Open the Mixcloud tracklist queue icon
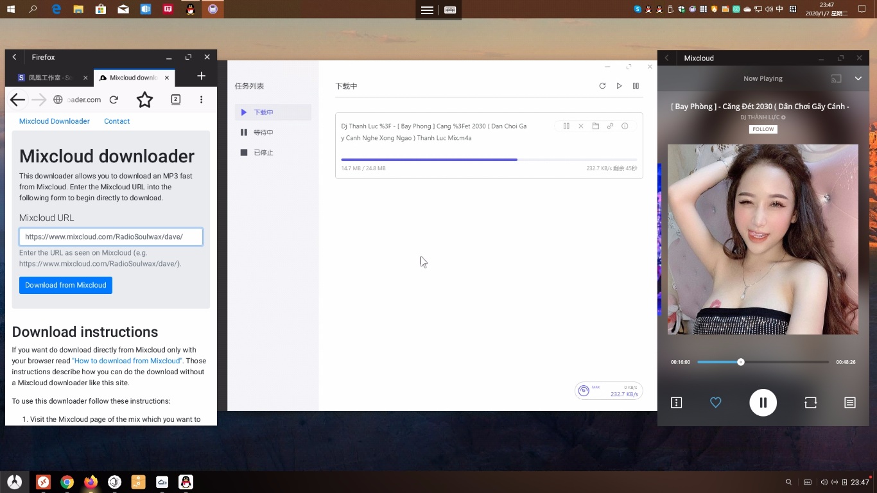The width and height of the screenshot is (877, 493). (850, 402)
